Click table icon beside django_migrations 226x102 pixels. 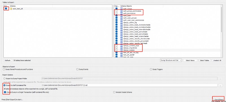[x=121, y=48]
